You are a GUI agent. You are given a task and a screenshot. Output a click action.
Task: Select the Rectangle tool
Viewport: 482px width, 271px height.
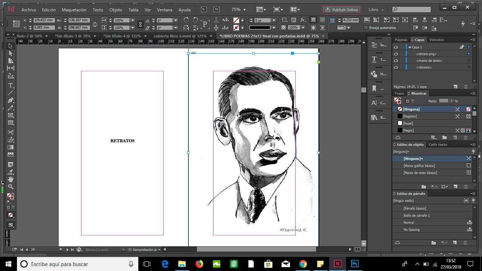tap(11, 123)
